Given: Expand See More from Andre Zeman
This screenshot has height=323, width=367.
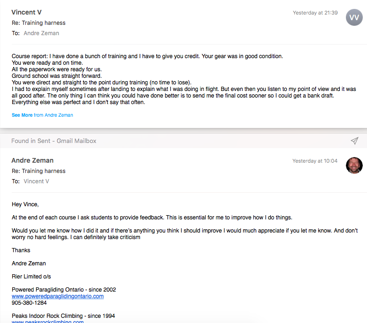Looking at the screenshot, I should pos(42,115).
